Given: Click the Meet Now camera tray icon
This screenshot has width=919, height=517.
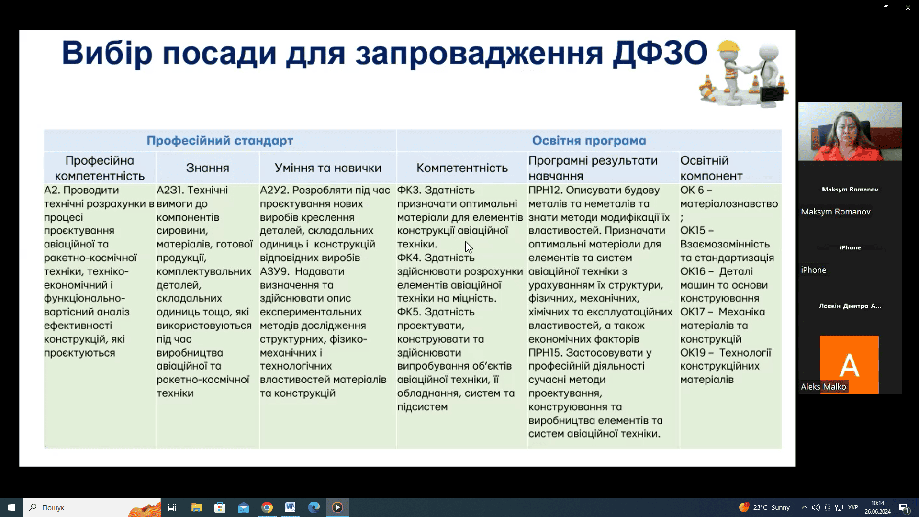Looking at the screenshot, I should (828, 507).
